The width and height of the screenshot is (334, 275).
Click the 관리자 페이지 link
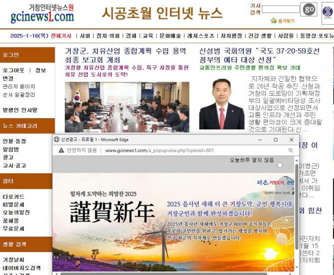point(19,87)
